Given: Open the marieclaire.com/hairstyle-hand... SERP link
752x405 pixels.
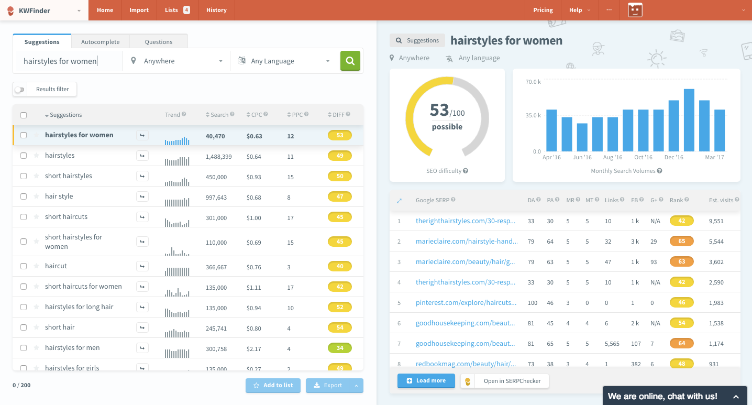Looking at the screenshot, I should point(467,242).
